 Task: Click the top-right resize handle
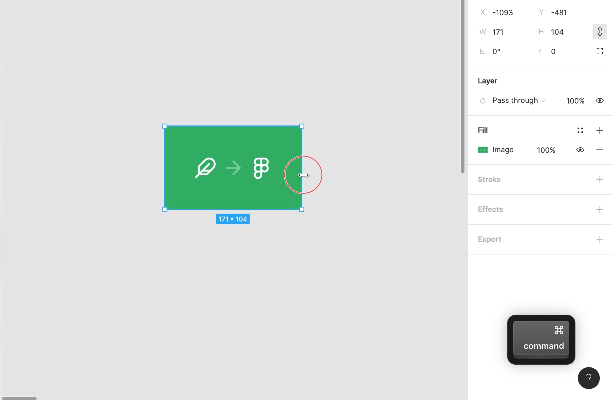click(302, 126)
